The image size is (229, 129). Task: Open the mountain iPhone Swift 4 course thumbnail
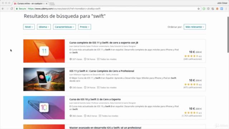pos(44,79)
